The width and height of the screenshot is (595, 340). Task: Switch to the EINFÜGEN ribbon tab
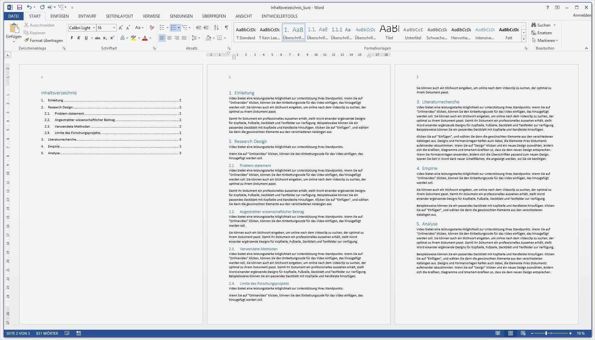click(x=59, y=16)
